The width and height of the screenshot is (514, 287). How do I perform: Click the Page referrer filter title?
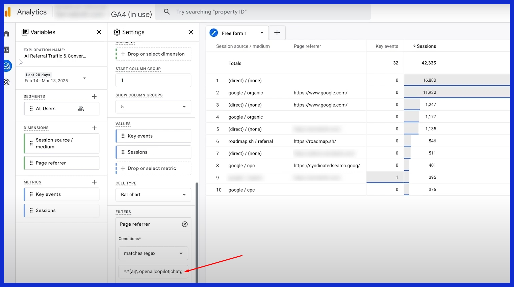point(135,224)
